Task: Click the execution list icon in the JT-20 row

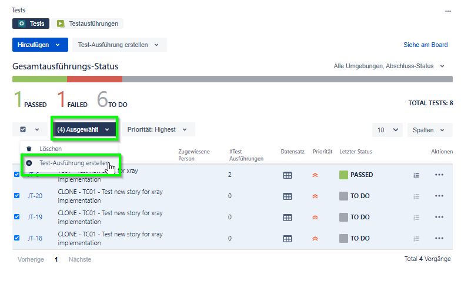Action: tap(416, 196)
